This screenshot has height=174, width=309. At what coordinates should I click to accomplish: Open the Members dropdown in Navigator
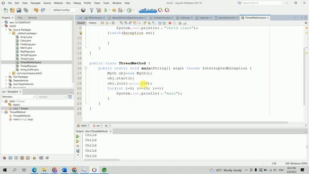coord(18,97)
